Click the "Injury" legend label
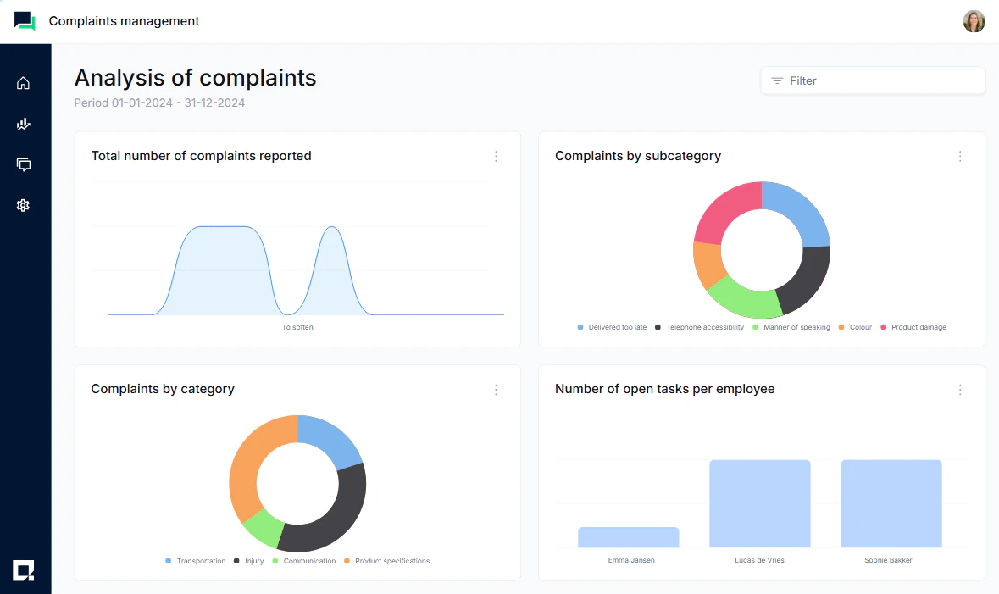The height and width of the screenshot is (594, 999). tap(253, 561)
